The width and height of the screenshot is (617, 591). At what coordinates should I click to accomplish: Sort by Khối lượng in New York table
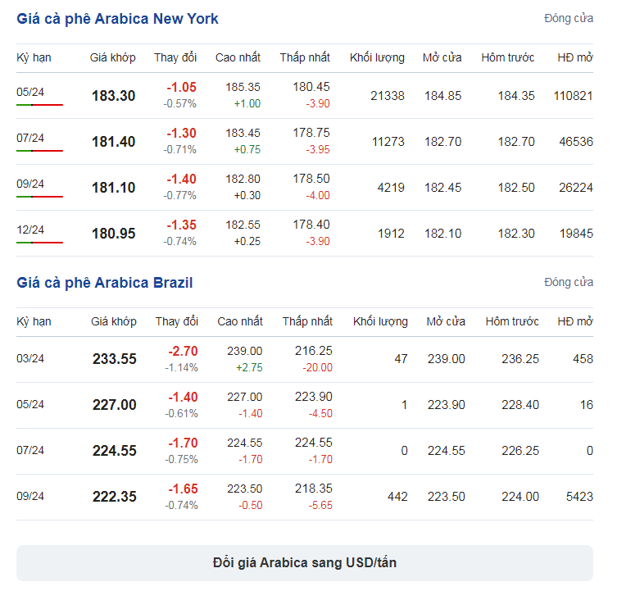377,58
